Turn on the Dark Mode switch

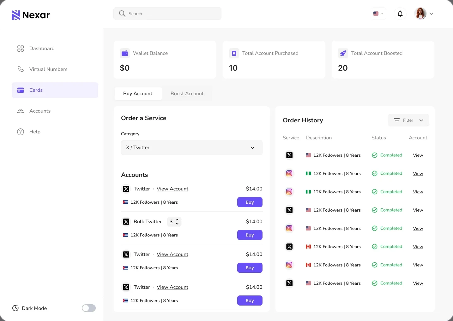pyautogui.click(x=89, y=308)
